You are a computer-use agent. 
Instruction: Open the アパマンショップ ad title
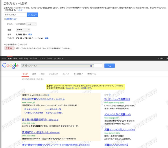point(117,99)
